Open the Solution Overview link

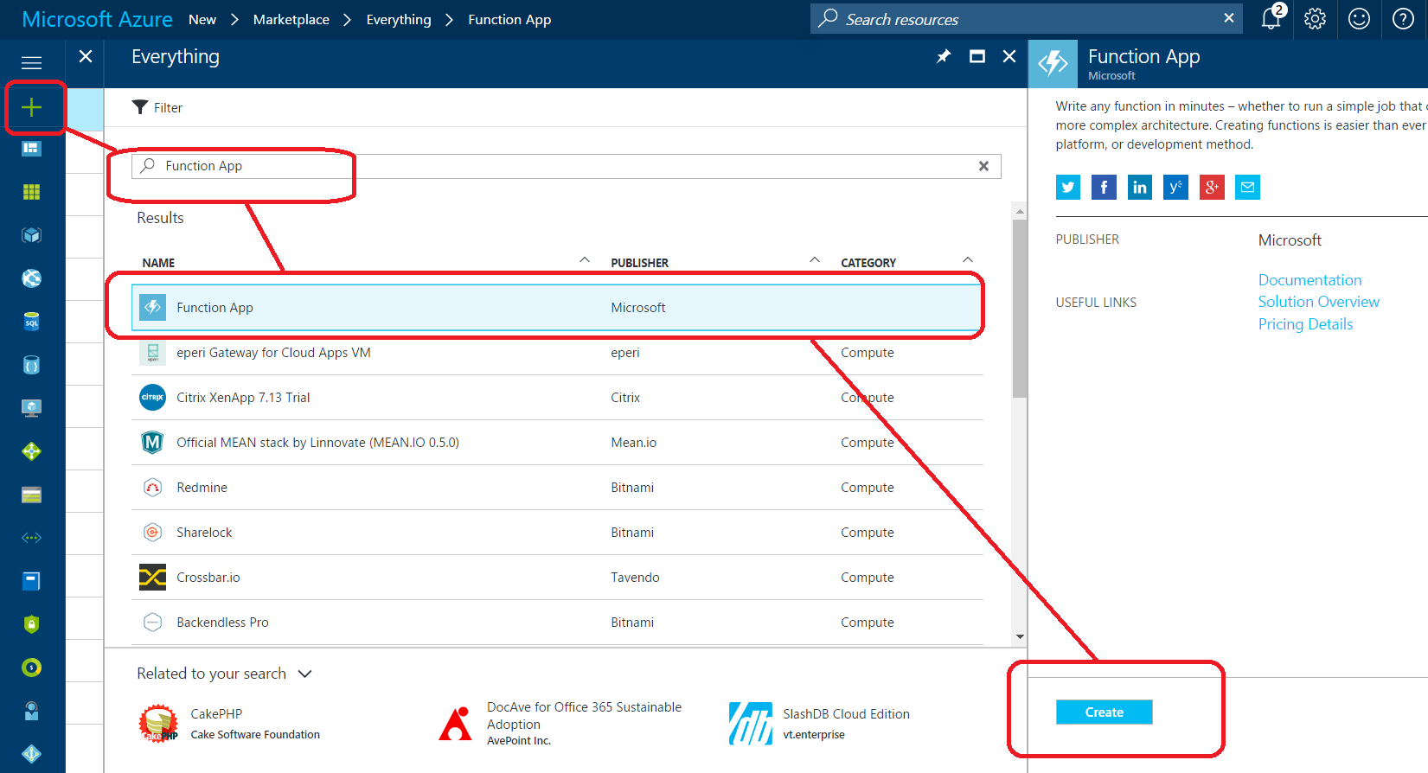(x=1319, y=302)
